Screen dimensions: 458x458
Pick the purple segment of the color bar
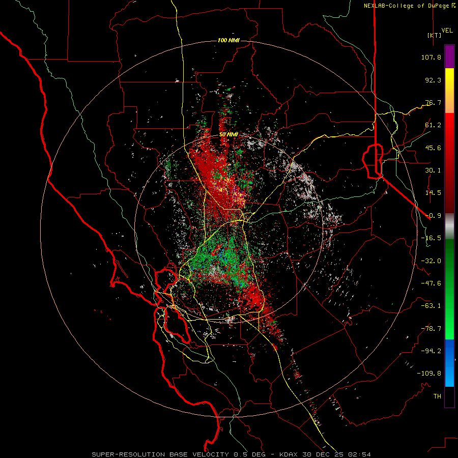(x=449, y=57)
